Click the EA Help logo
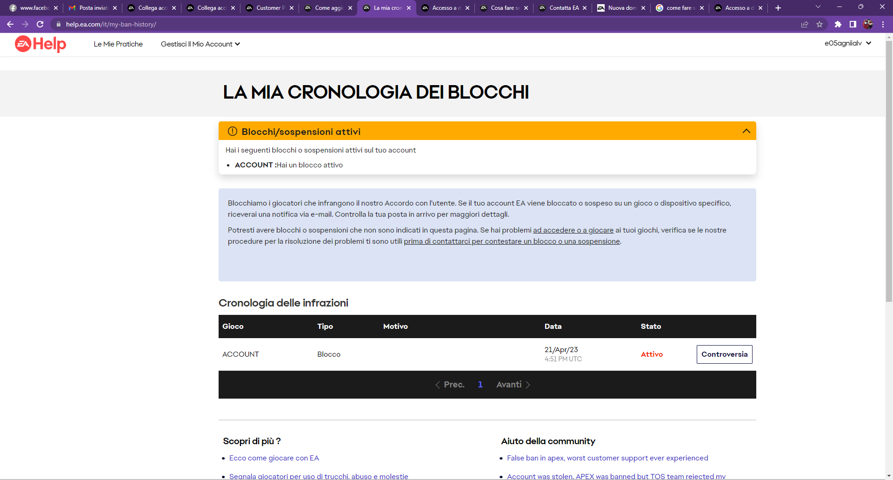This screenshot has width=893, height=480. pos(40,44)
